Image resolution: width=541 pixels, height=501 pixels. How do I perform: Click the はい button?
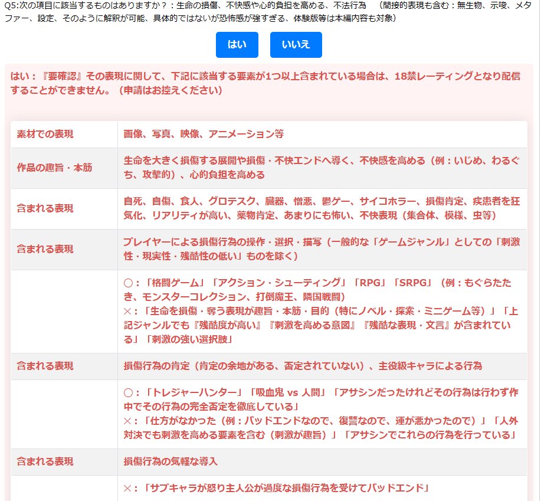click(x=237, y=45)
